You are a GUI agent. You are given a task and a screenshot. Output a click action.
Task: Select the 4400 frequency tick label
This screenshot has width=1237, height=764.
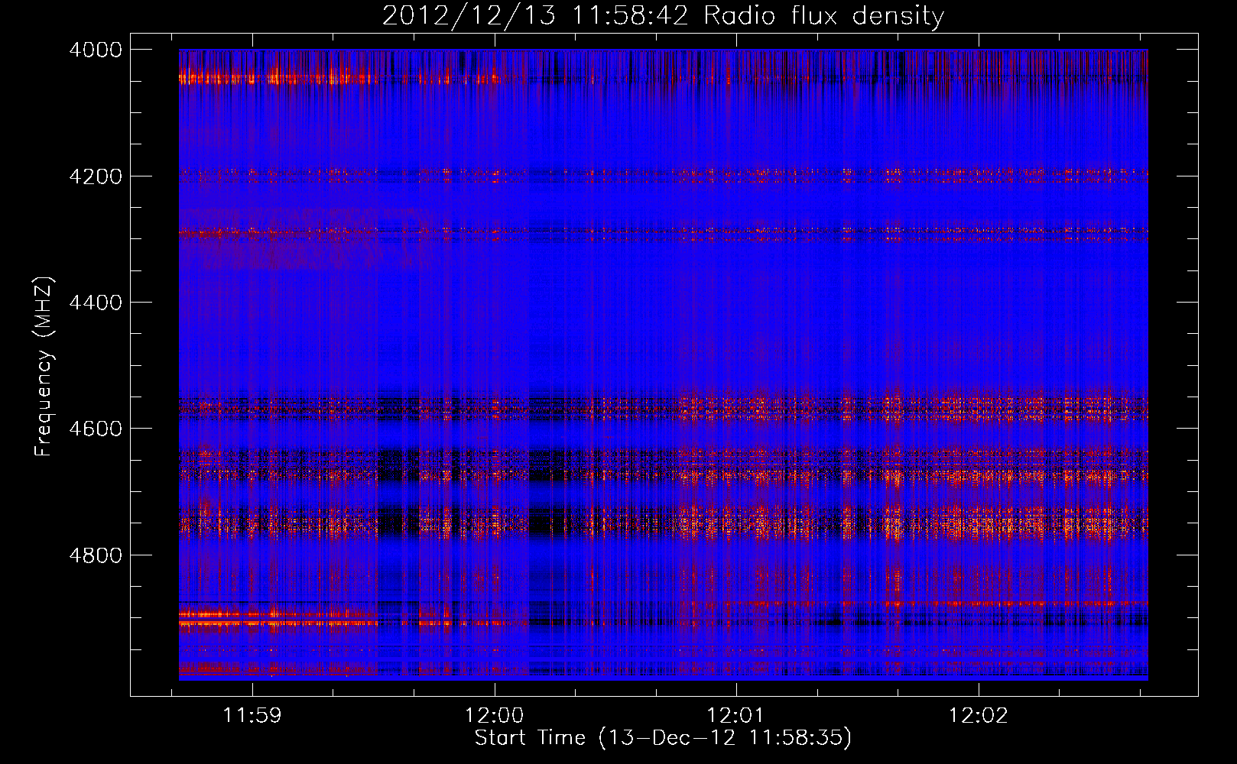point(96,303)
